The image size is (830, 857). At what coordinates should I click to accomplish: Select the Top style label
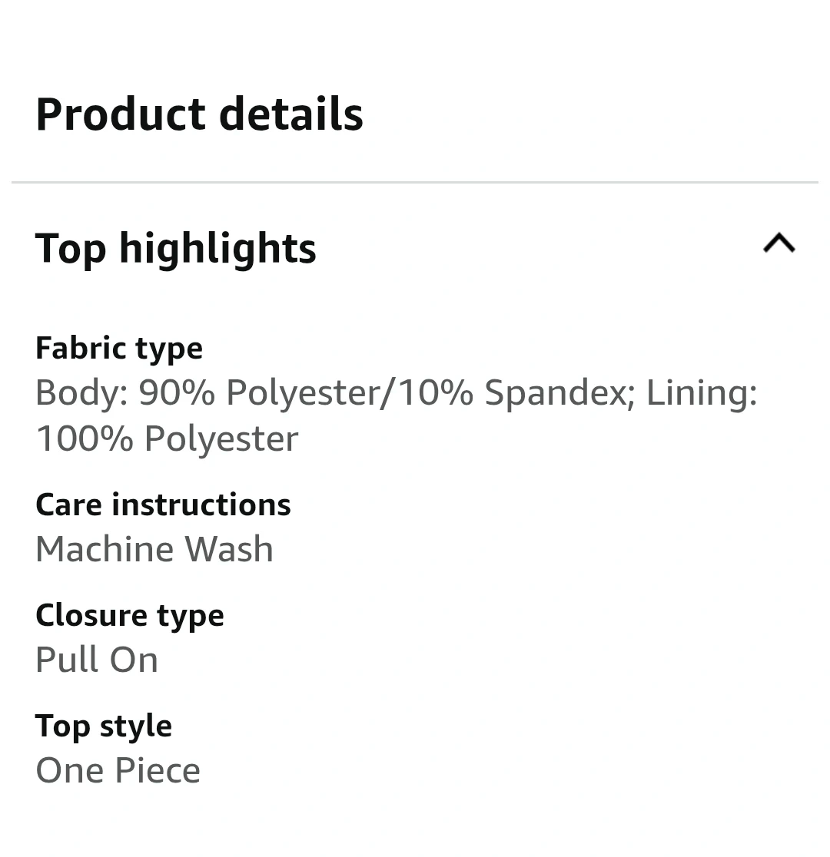(x=104, y=726)
